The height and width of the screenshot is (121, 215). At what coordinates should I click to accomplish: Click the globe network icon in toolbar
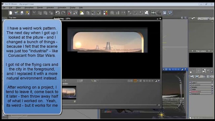point(170,13)
